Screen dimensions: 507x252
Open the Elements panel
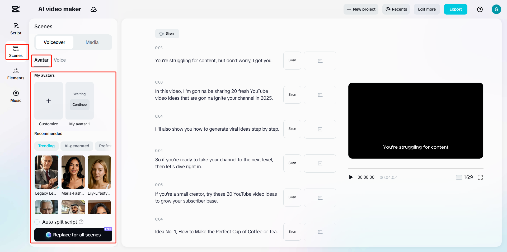coord(16,74)
